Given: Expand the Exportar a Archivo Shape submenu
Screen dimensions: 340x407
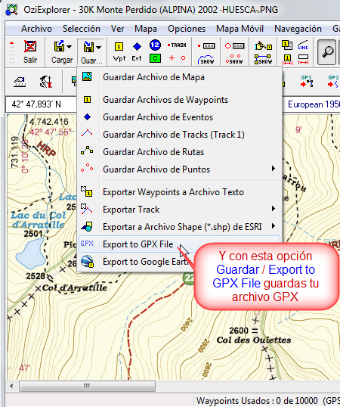Looking at the screenshot, I should [274, 226].
